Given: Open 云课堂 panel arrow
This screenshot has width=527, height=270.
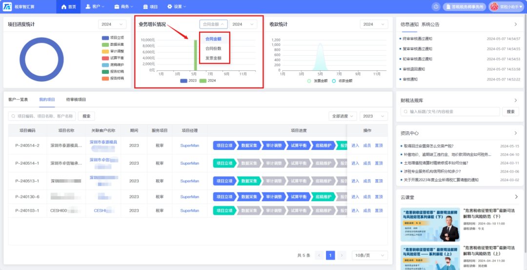Looking at the screenshot, I should [x=516, y=197].
